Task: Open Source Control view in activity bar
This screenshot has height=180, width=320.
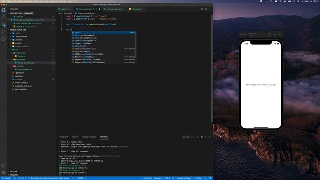Action: pyautogui.click(x=3, y=25)
